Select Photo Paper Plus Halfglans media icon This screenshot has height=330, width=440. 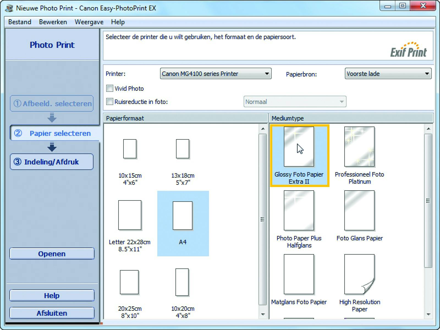[299, 210]
